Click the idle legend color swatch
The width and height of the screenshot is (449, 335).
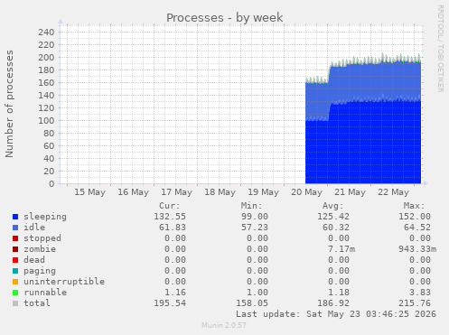[x=15, y=228]
